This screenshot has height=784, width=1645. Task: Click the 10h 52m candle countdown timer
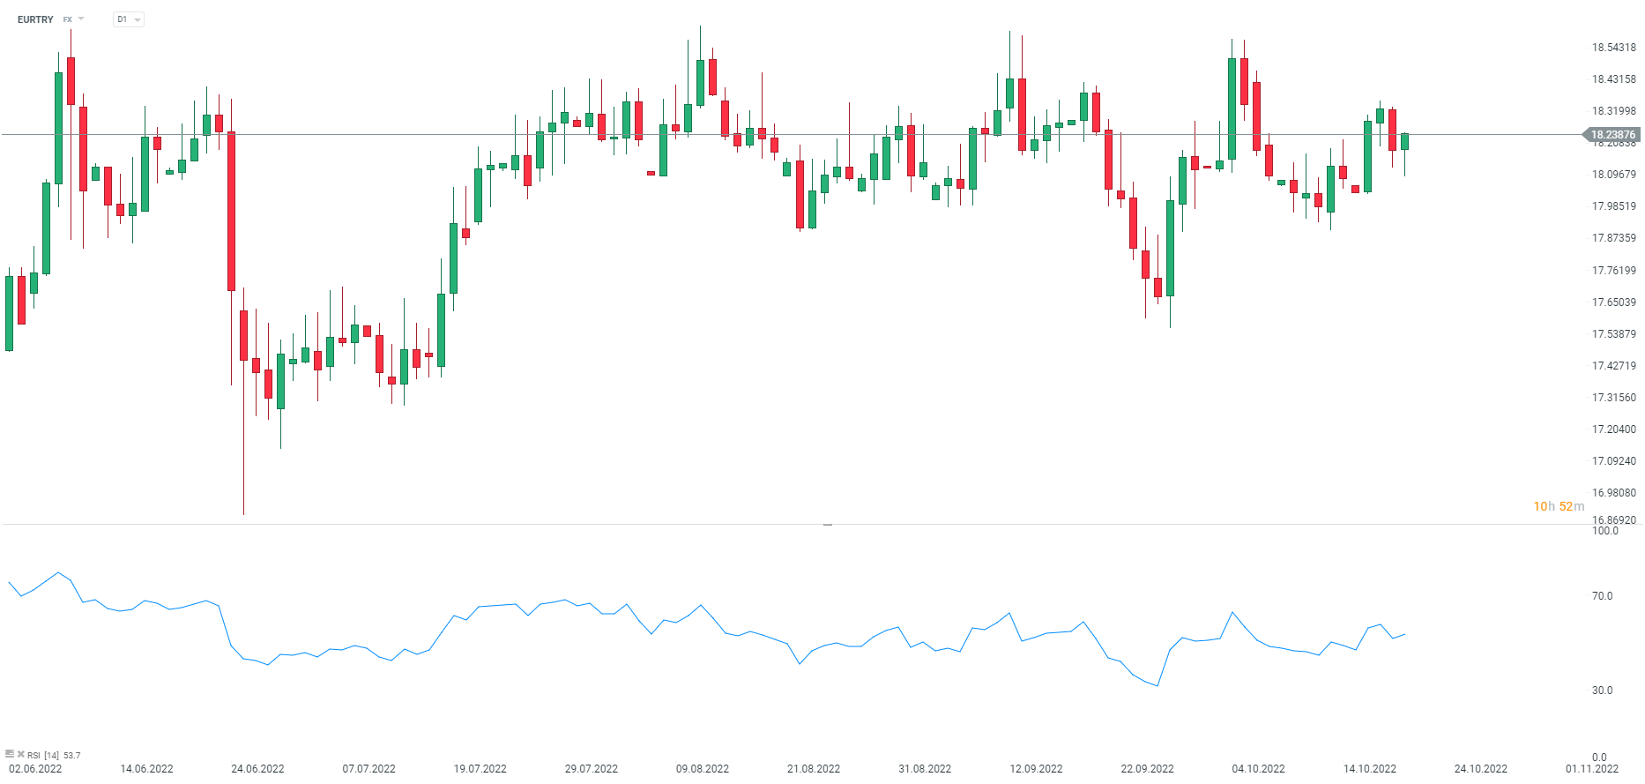(x=1558, y=506)
